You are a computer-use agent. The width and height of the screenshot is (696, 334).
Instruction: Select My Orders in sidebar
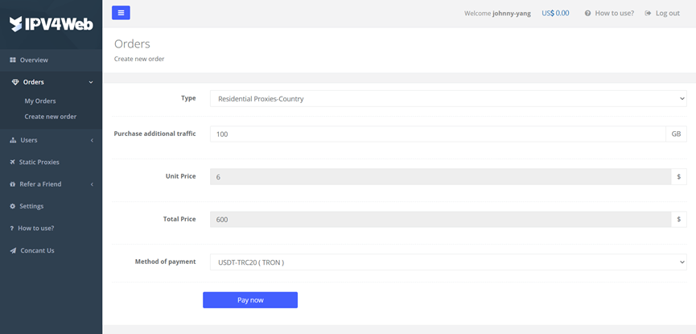40,101
